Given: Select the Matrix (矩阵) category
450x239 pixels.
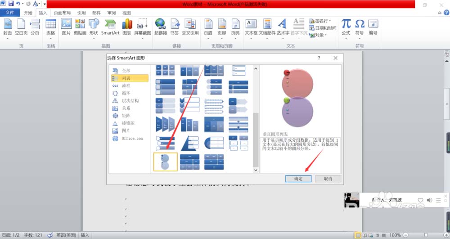Looking at the screenshot, I should 130,116.
